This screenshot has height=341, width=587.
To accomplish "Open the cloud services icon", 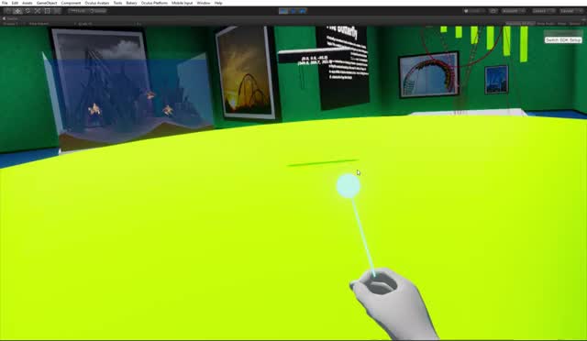I will tap(493, 11).
